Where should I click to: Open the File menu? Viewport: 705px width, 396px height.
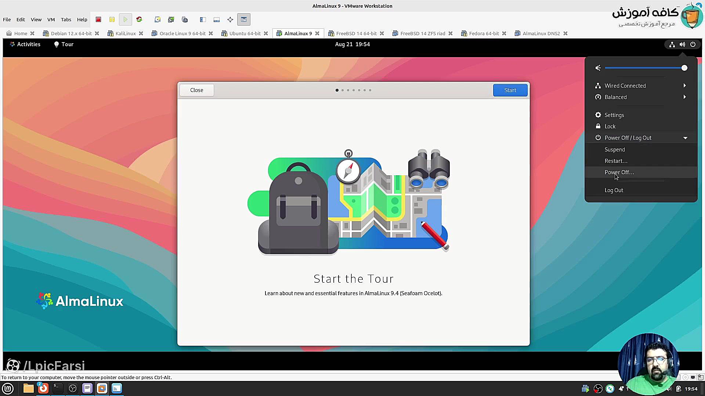(x=7, y=19)
